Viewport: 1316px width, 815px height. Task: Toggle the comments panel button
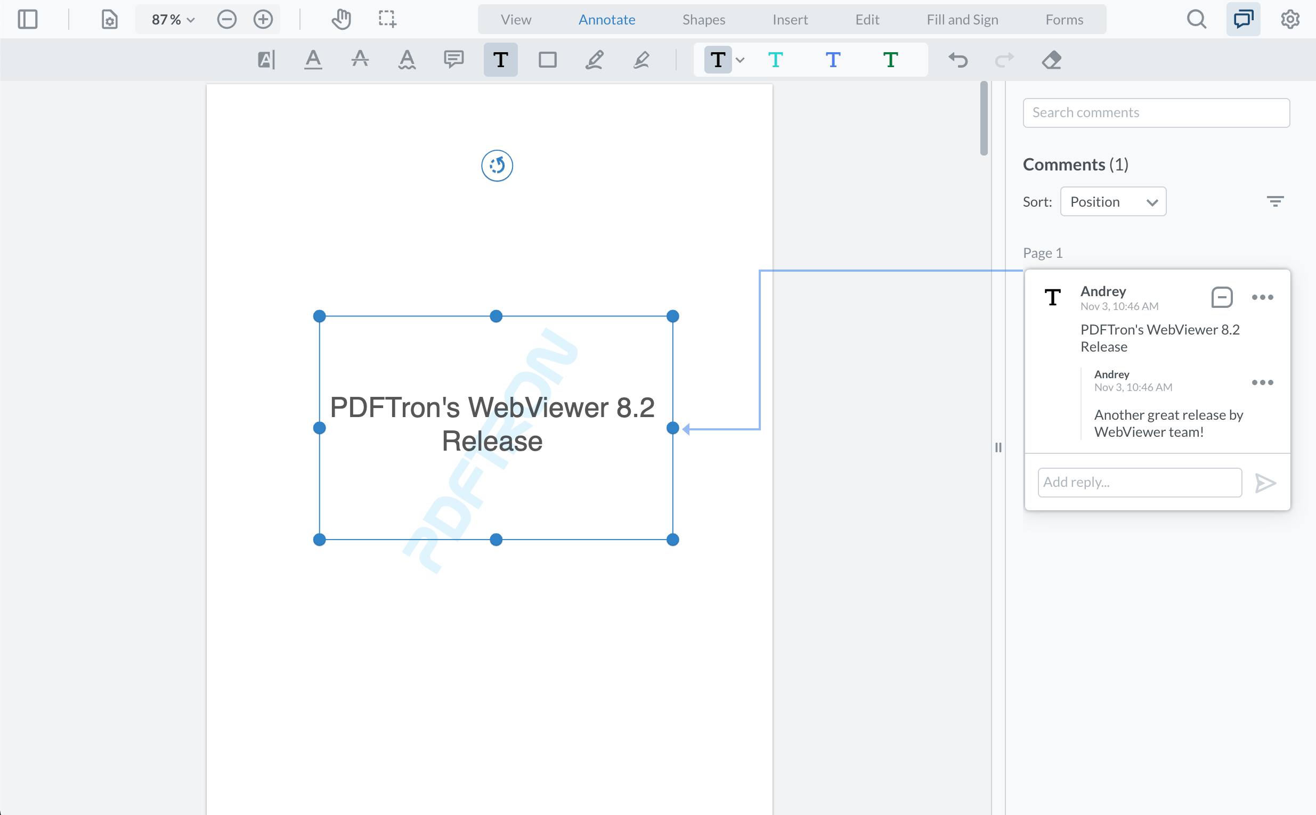[1243, 19]
